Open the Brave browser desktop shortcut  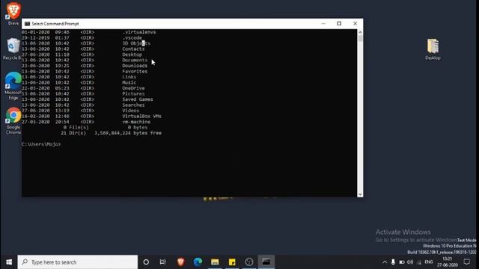click(13, 13)
